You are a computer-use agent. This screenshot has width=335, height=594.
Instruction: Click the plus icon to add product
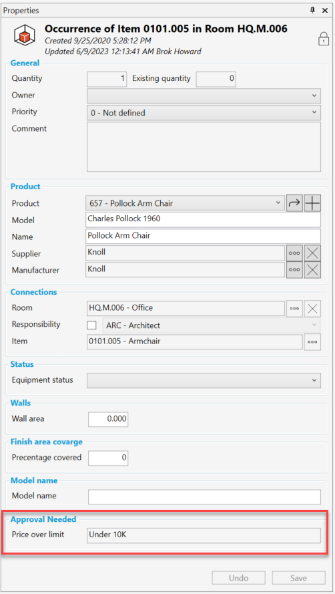click(313, 203)
